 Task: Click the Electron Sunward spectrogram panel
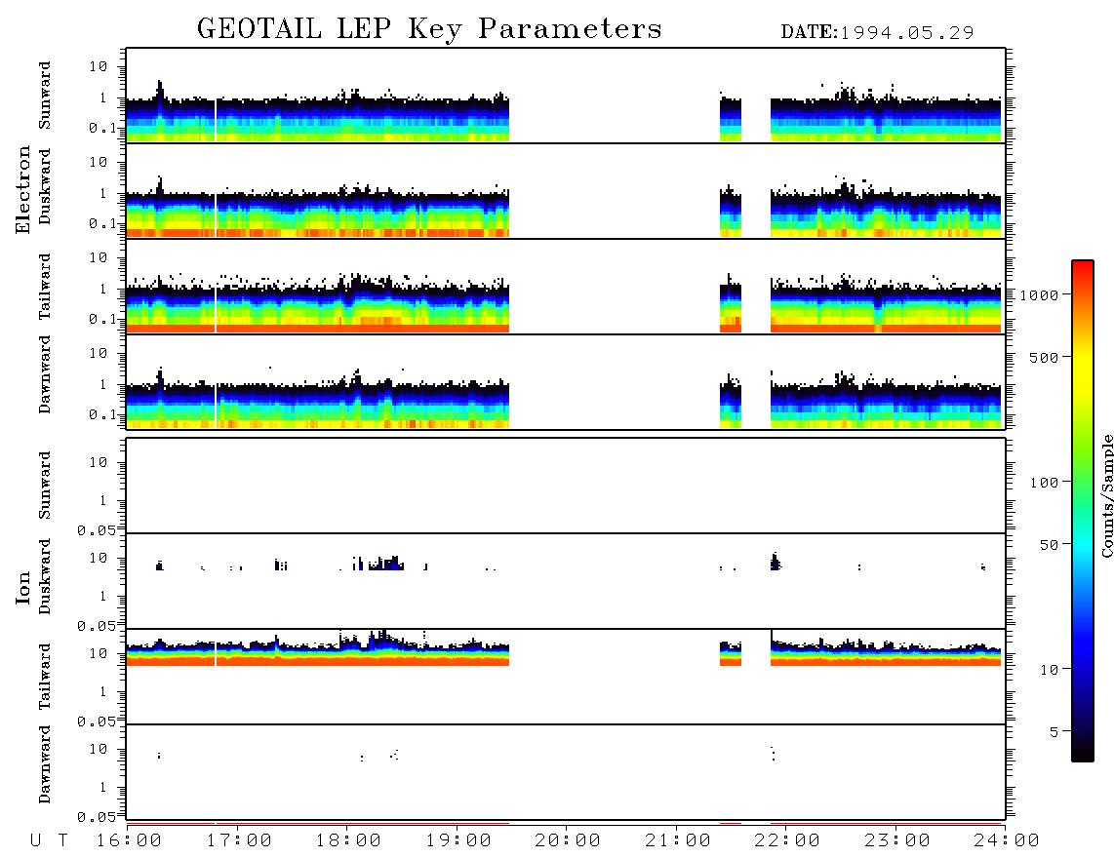tap(566, 96)
